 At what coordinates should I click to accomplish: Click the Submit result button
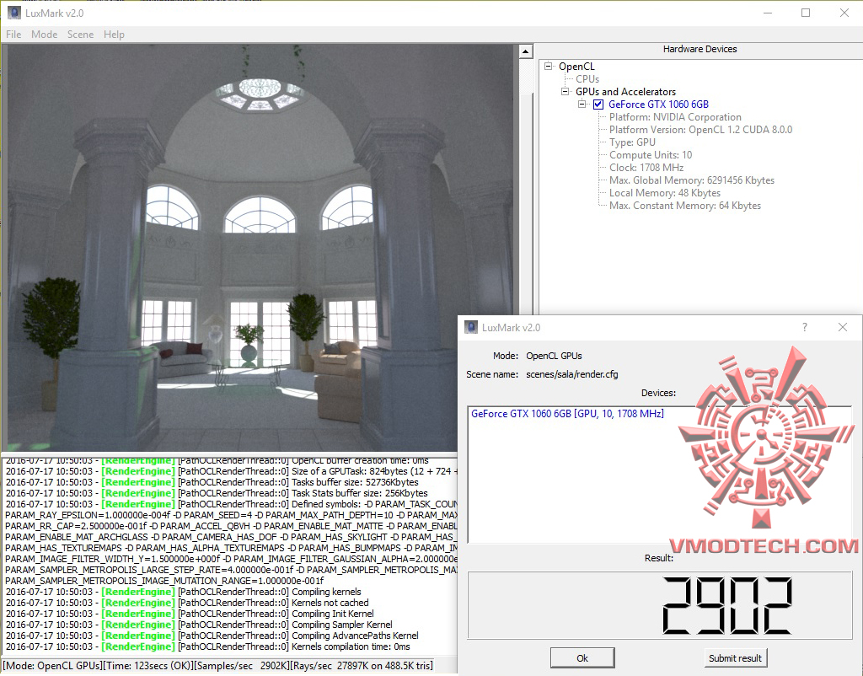[x=735, y=657]
